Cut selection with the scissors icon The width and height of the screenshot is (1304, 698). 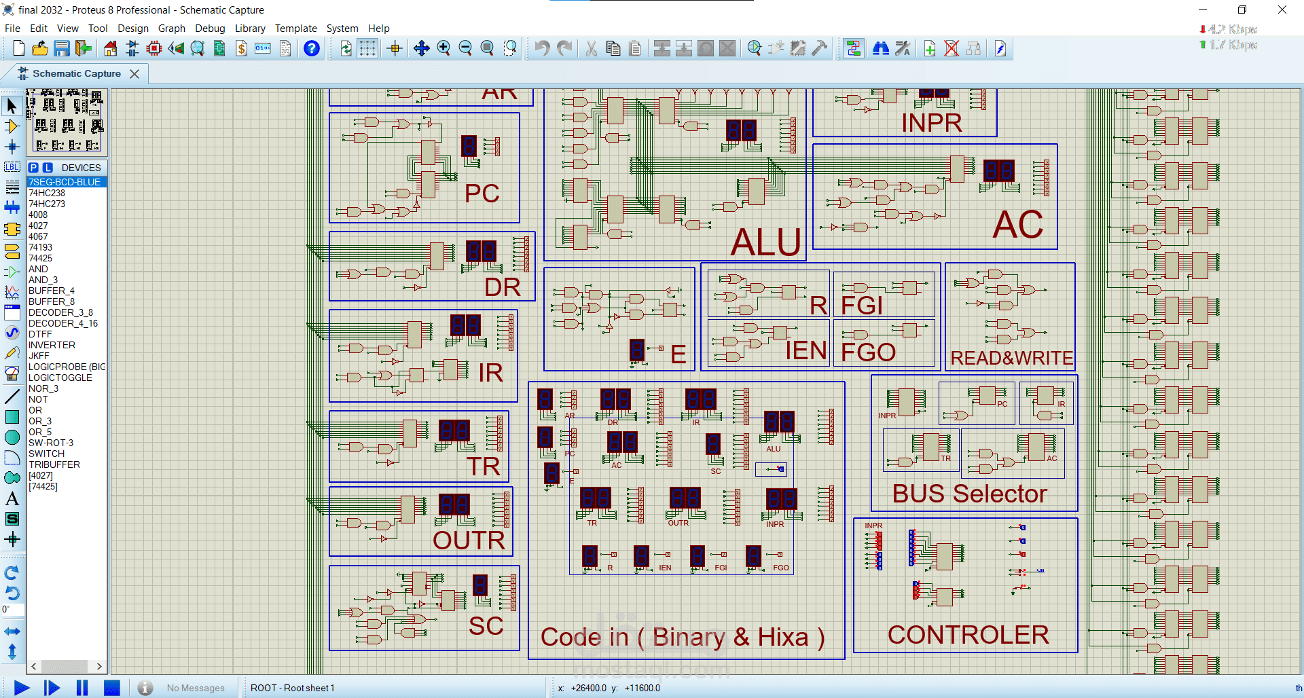592,48
